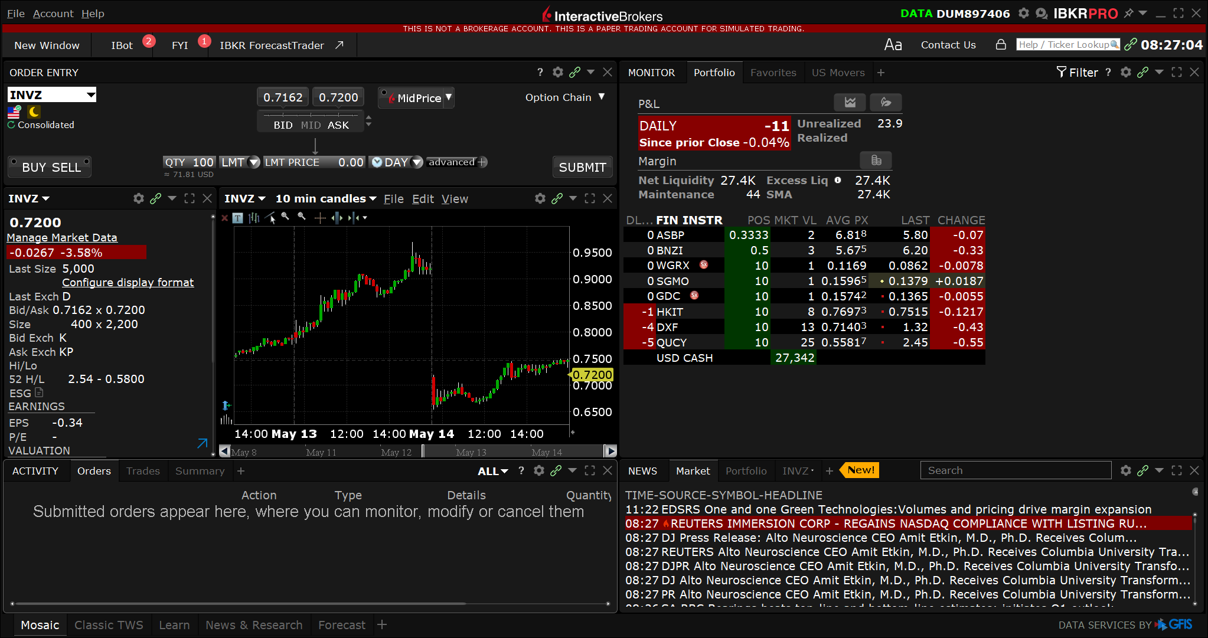The width and height of the screenshot is (1208, 638).
Task: Open the Manage Market Data link
Action: 62,237
